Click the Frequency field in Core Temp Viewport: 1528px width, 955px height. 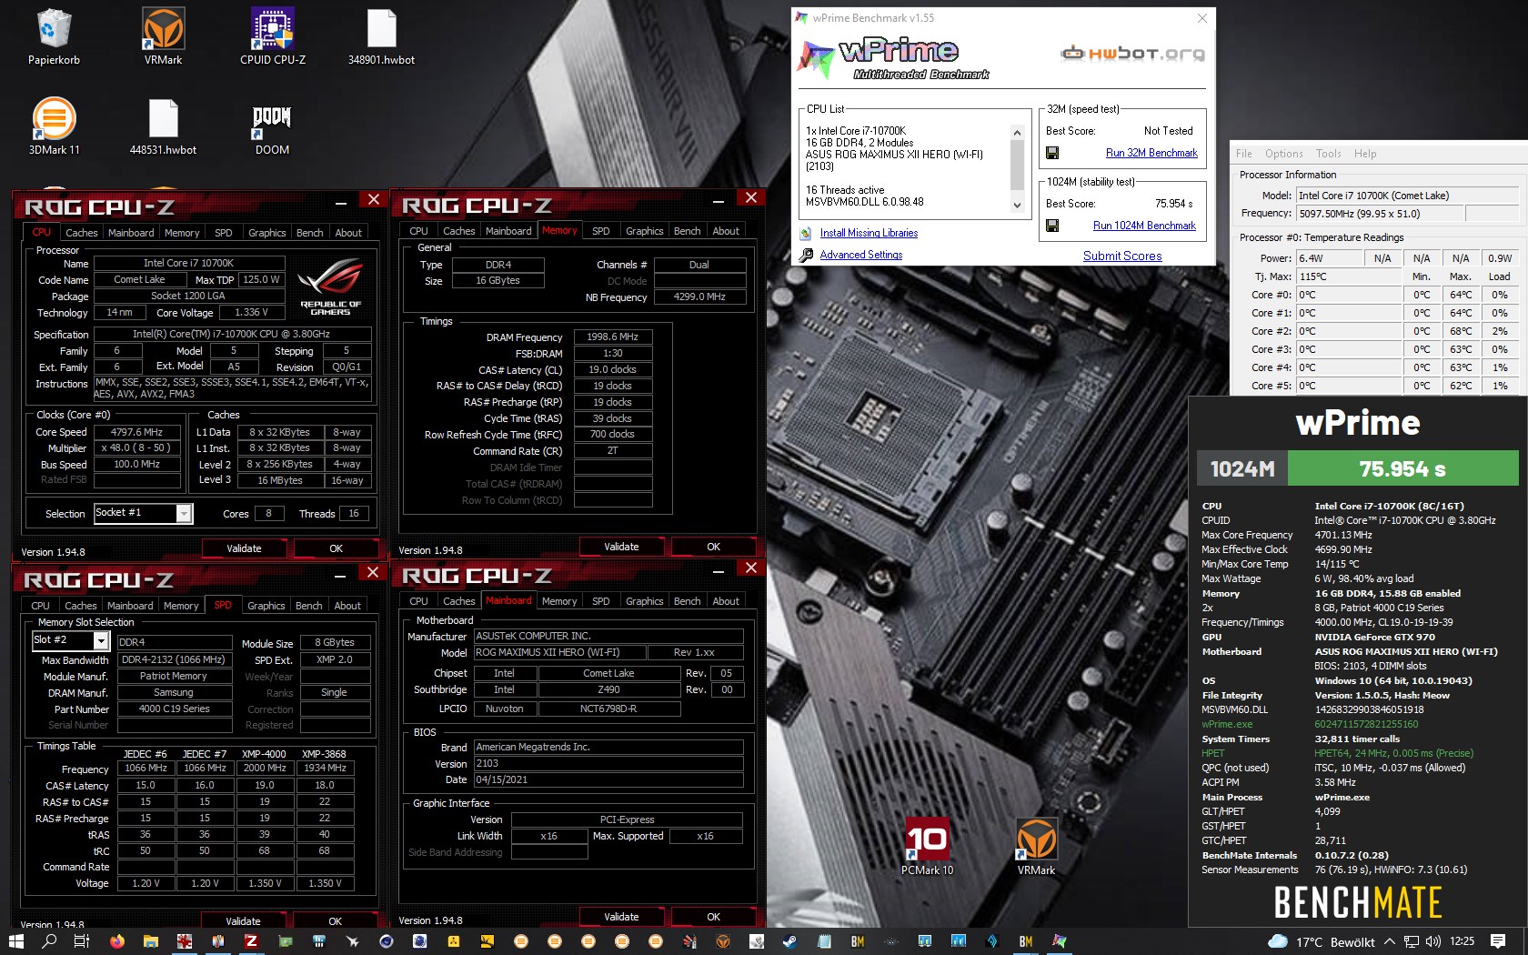(1379, 214)
